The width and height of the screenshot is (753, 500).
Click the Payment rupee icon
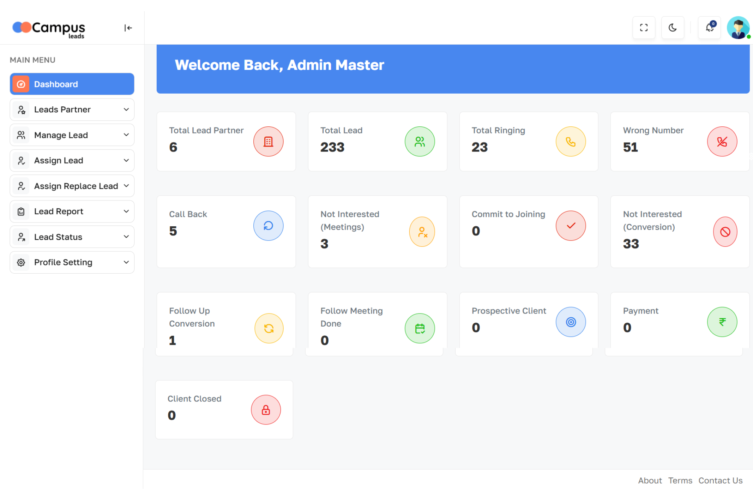coord(722,322)
